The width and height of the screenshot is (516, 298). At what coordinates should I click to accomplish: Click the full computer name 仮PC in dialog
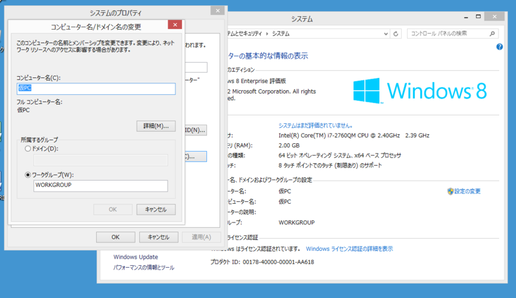point(23,110)
